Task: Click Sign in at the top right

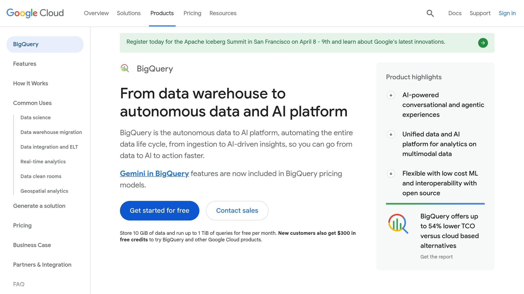Action: point(507,13)
